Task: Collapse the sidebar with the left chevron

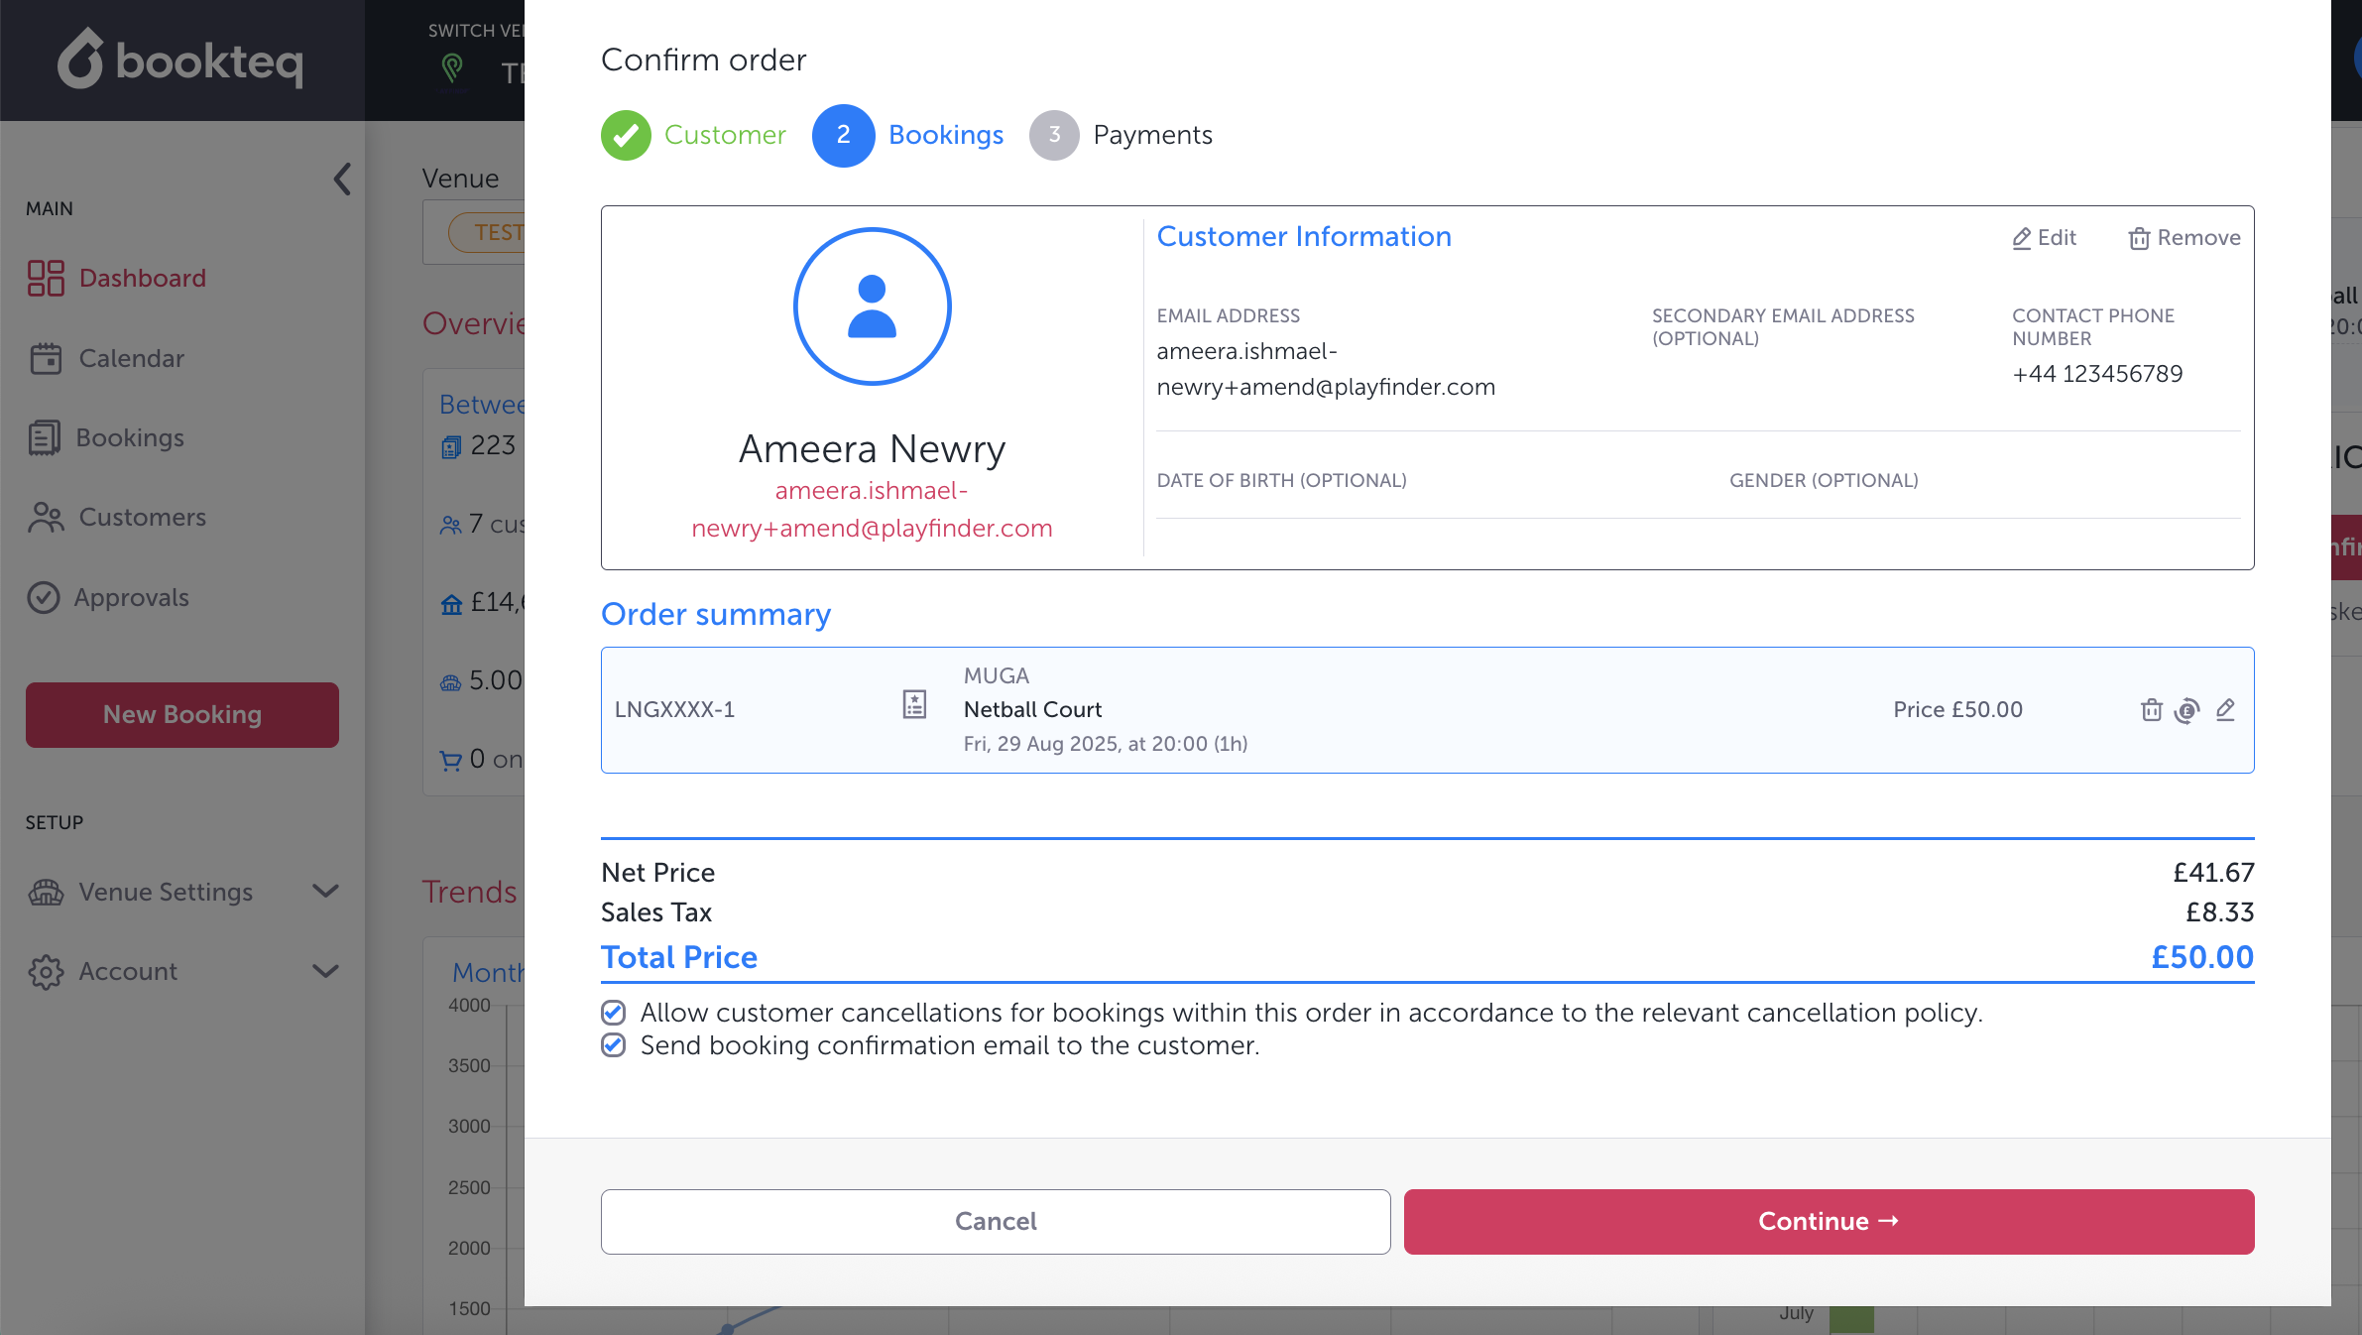Action: (x=342, y=180)
